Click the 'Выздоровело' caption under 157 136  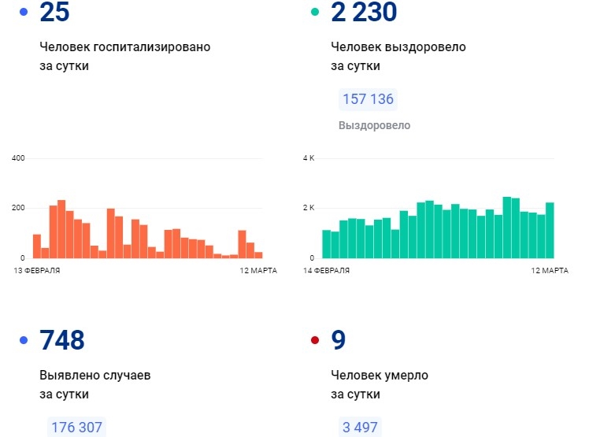pyautogui.click(x=374, y=125)
